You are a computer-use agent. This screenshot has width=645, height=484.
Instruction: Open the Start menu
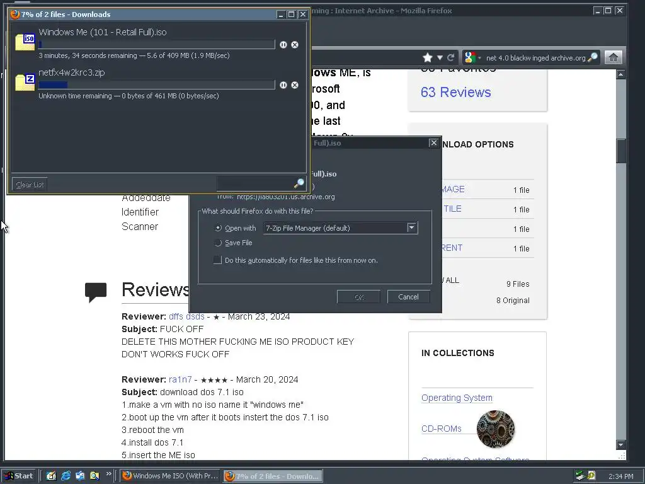click(18, 476)
